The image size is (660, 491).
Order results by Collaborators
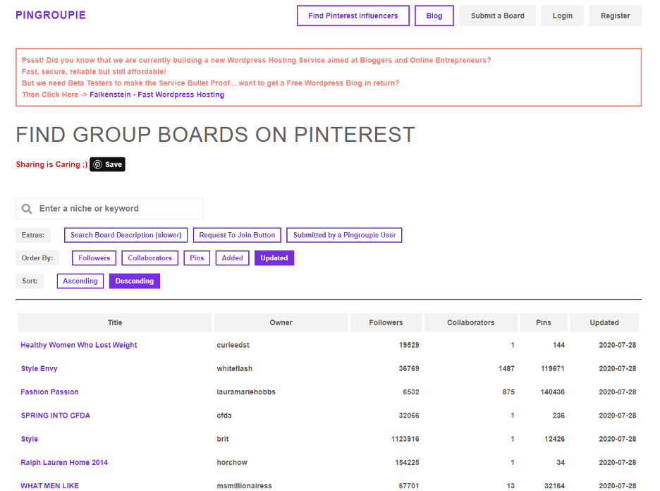(149, 257)
